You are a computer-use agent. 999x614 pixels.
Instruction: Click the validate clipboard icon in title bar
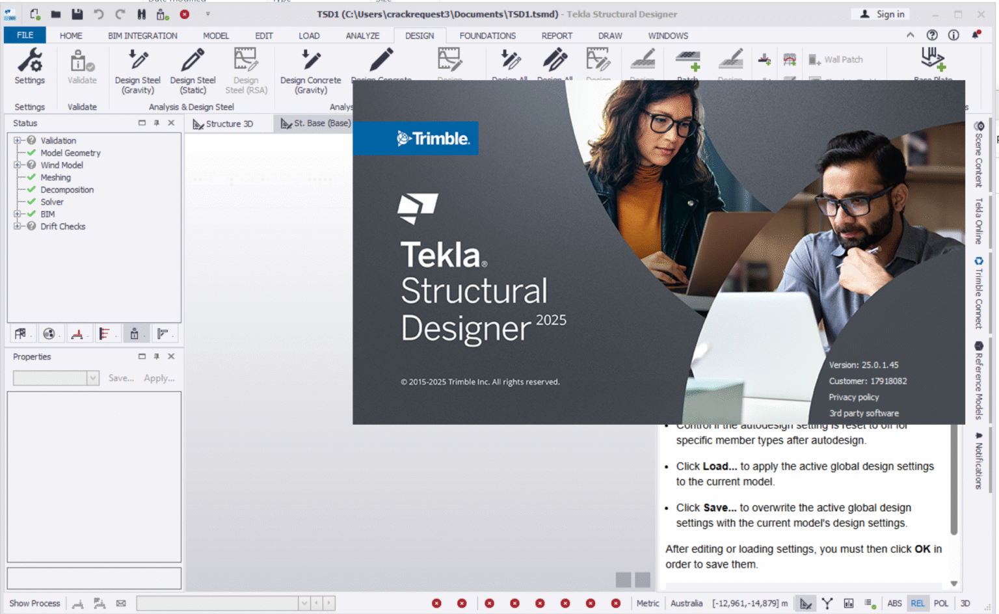[163, 14]
